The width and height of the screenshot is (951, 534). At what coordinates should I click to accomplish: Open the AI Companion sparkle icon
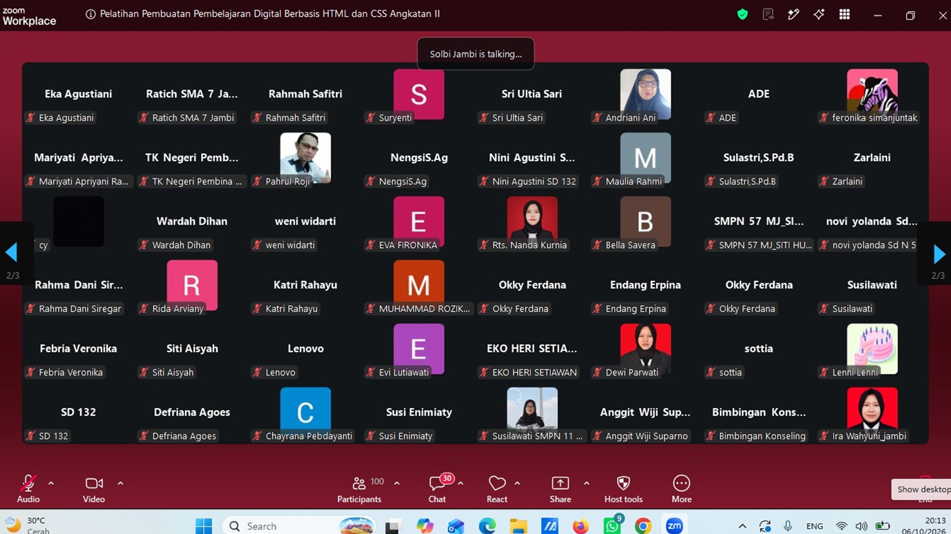[x=819, y=14]
